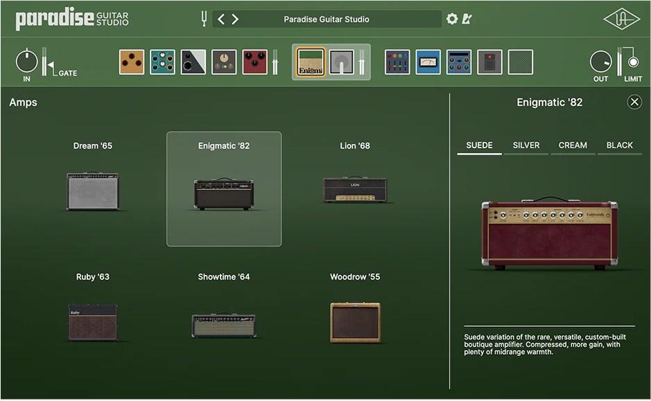The image size is (651, 401).
Task: Switch to the SILVER amp variation tab
Action: pos(526,145)
